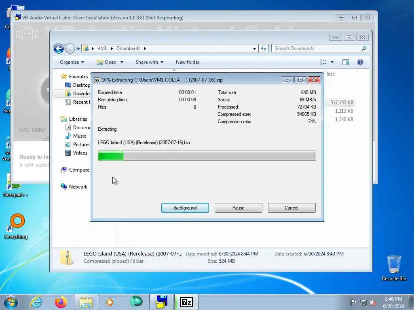Image resolution: width=414 pixels, height=310 pixels.
Task: Open the Recycle Bin desktop icon
Action: 394,268
